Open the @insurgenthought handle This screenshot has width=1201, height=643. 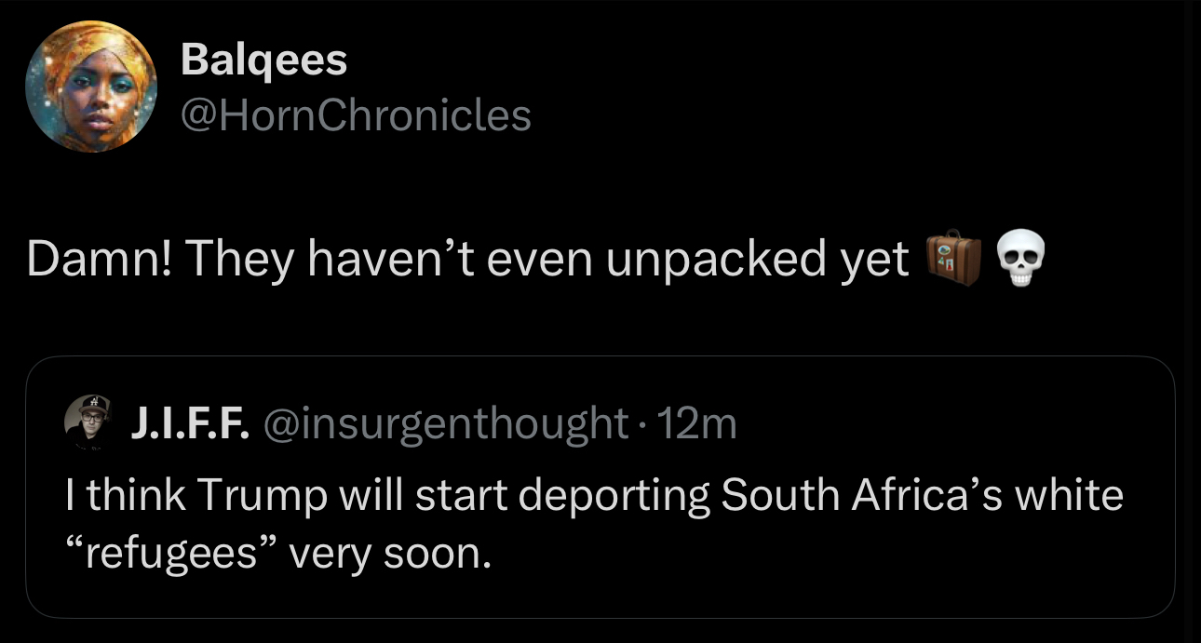(446, 424)
